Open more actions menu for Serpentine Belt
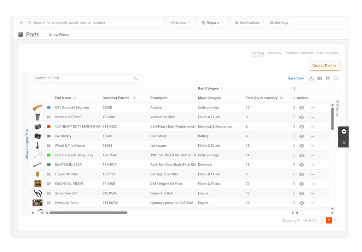Image resolution: width=362 pixels, height=252 pixels. (312, 193)
